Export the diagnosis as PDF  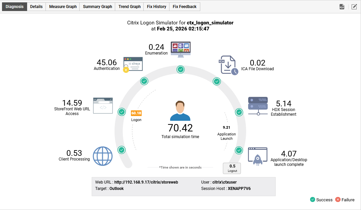[x=342, y=7]
